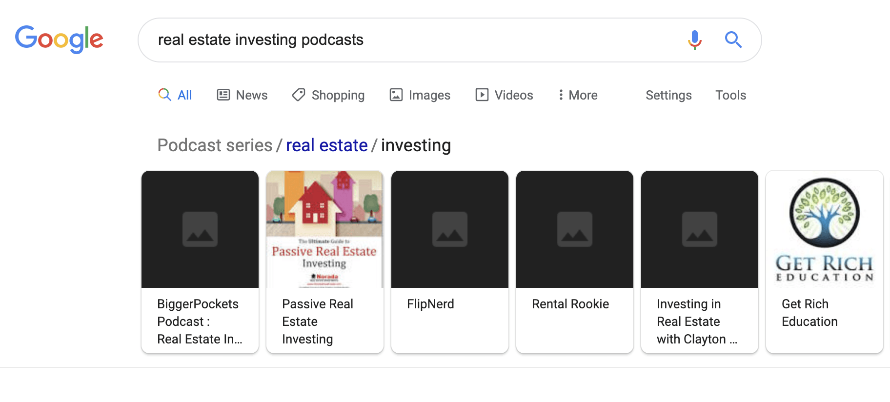Click the 'real estate' breadcrumb link
Image resolution: width=890 pixels, height=402 pixels.
[x=326, y=145]
